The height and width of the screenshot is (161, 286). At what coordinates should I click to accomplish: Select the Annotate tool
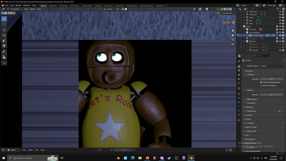point(4,52)
